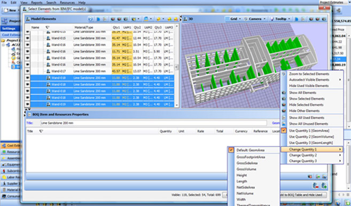Click the 3D panel header icon
351x206 pixels.
click(185, 19)
